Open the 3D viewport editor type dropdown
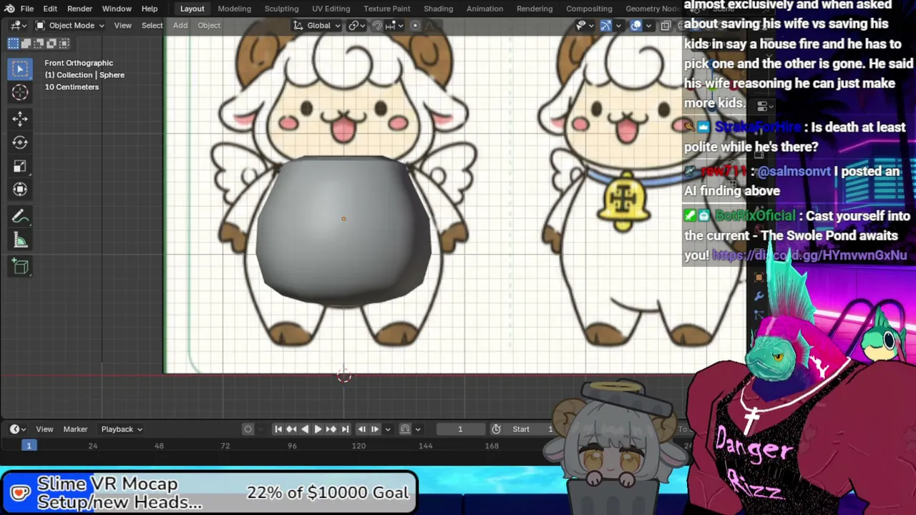Screen dimensions: 916x515 pyautogui.click(x=16, y=26)
